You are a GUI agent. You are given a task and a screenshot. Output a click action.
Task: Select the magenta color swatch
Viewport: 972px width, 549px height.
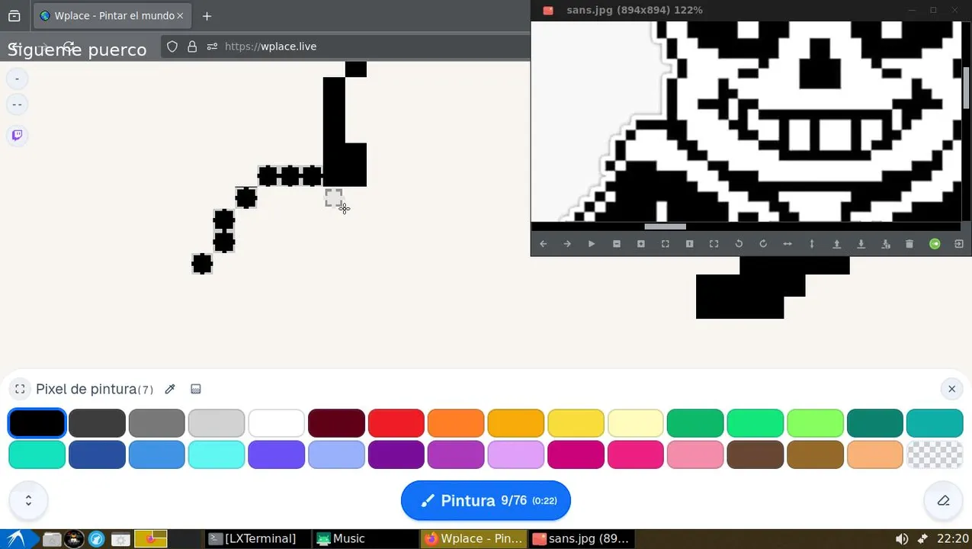point(576,454)
